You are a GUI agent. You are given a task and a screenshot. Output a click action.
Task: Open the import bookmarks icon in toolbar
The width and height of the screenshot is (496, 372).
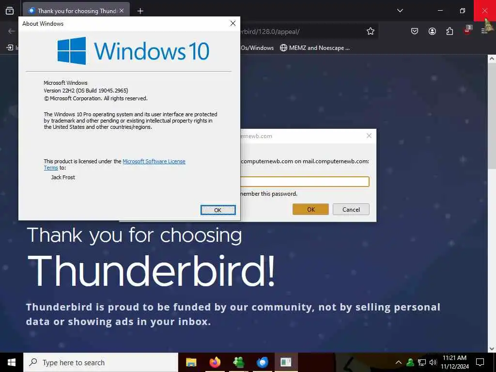pyautogui.click(x=10, y=48)
